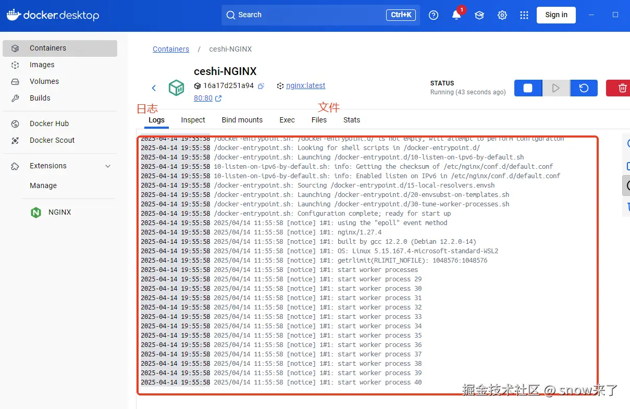Image resolution: width=630 pixels, height=409 pixels.
Task: Click the Docker Hub icon
Action: 15,123
